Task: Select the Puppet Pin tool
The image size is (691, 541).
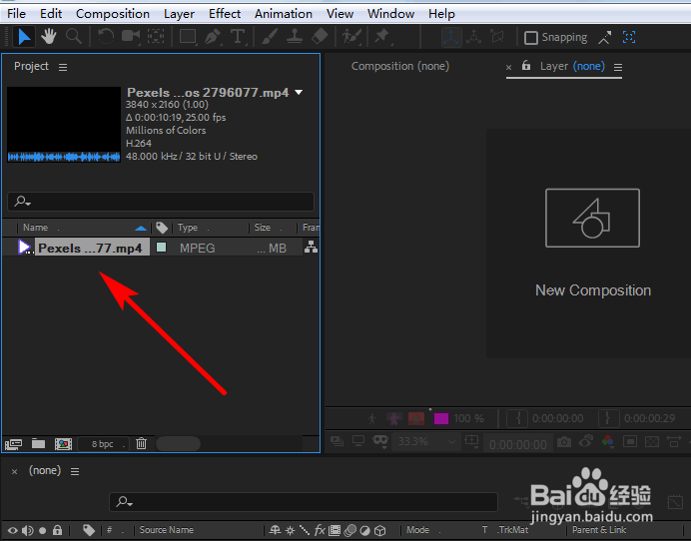Action: coord(382,37)
